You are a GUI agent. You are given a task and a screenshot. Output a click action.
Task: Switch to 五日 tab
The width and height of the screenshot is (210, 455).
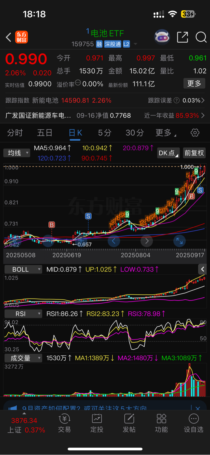pyautogui.click(x=45, y=133)
